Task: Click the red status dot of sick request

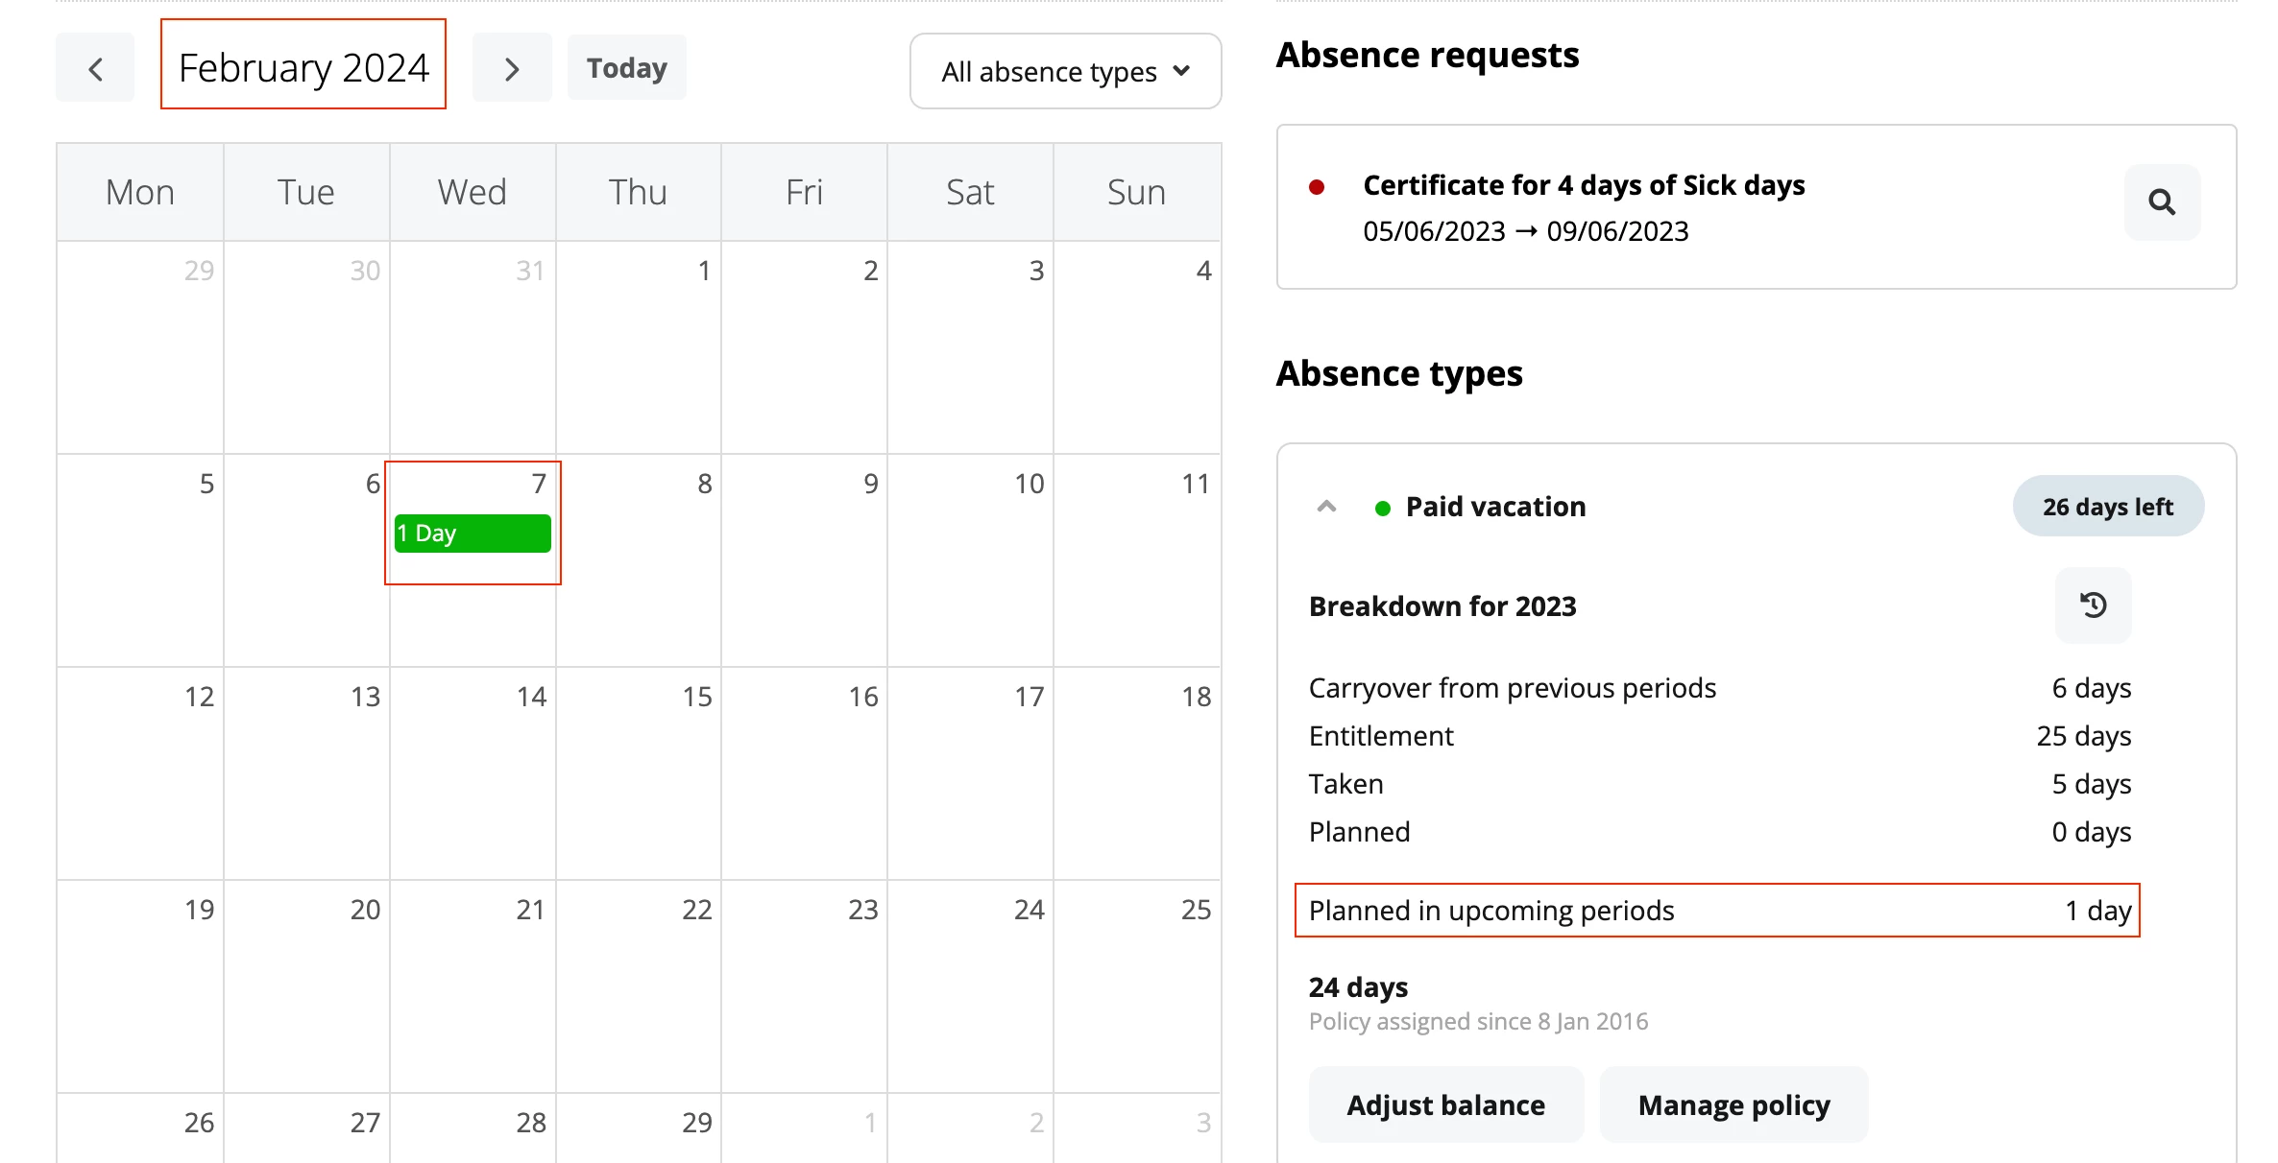Action: click(x=1317, y=187)
